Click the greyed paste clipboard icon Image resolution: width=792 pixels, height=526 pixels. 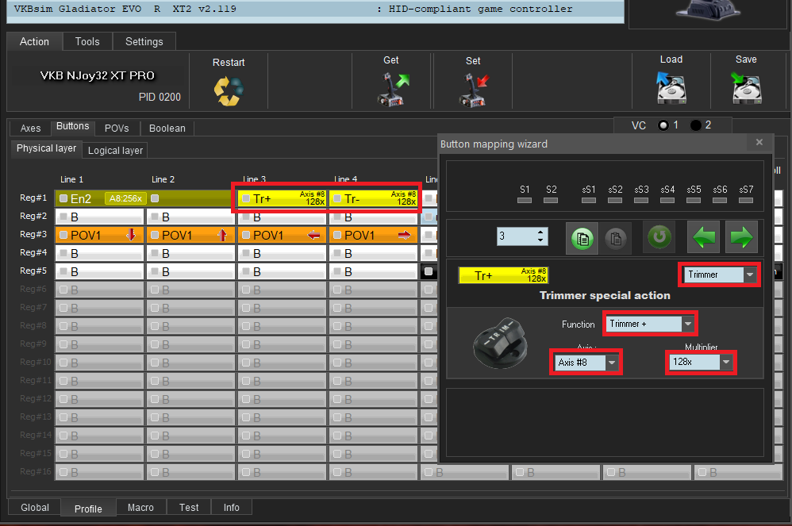pyautogui.click(x=617, y=237)
